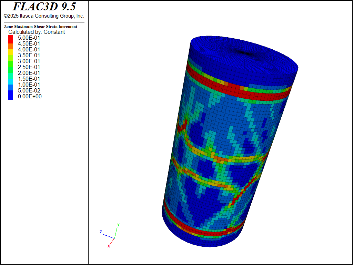This screenshot has width=353, height=265.
Task: Click the '3.50E-01' legend value
Action: point(29,56)
